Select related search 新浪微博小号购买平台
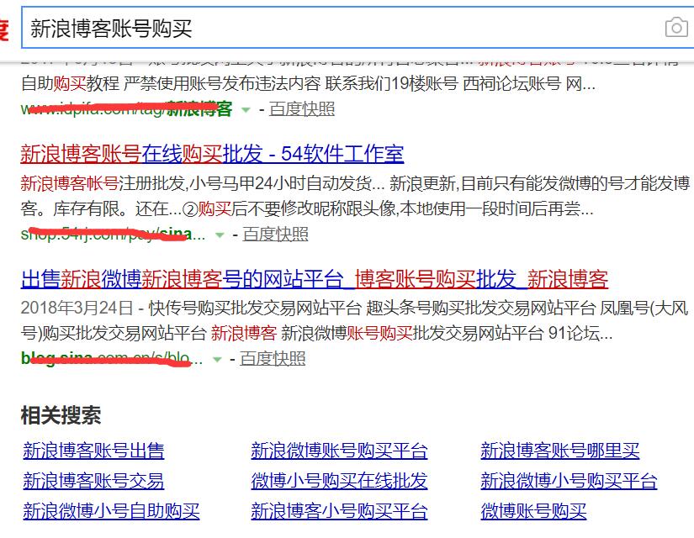694x538 pixels. (569, 481)
